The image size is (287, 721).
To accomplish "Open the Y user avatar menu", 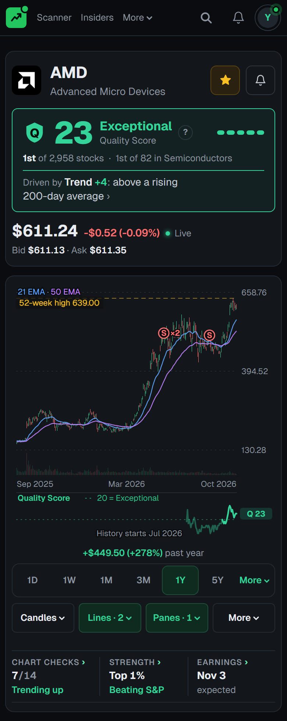I will pos(268,18).
